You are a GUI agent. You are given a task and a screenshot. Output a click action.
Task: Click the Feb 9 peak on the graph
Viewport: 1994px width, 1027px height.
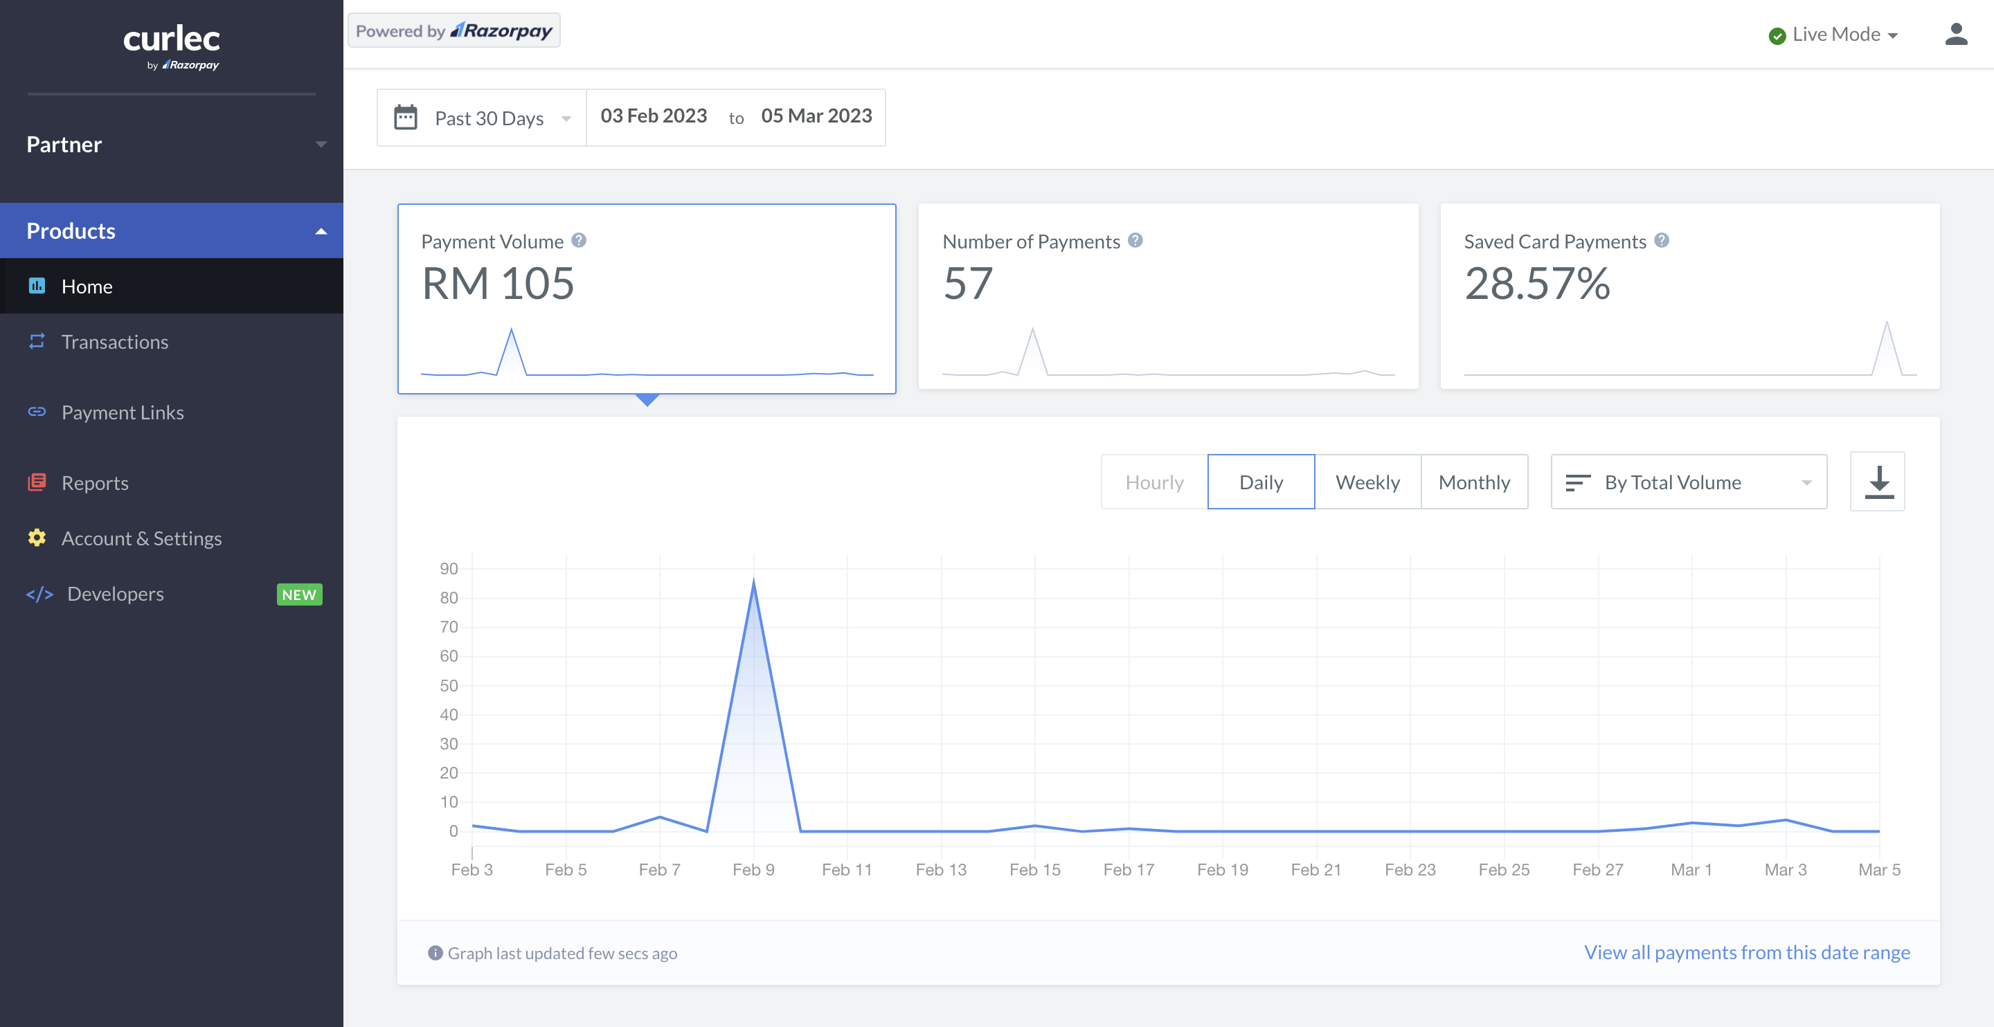click(754, 581)
